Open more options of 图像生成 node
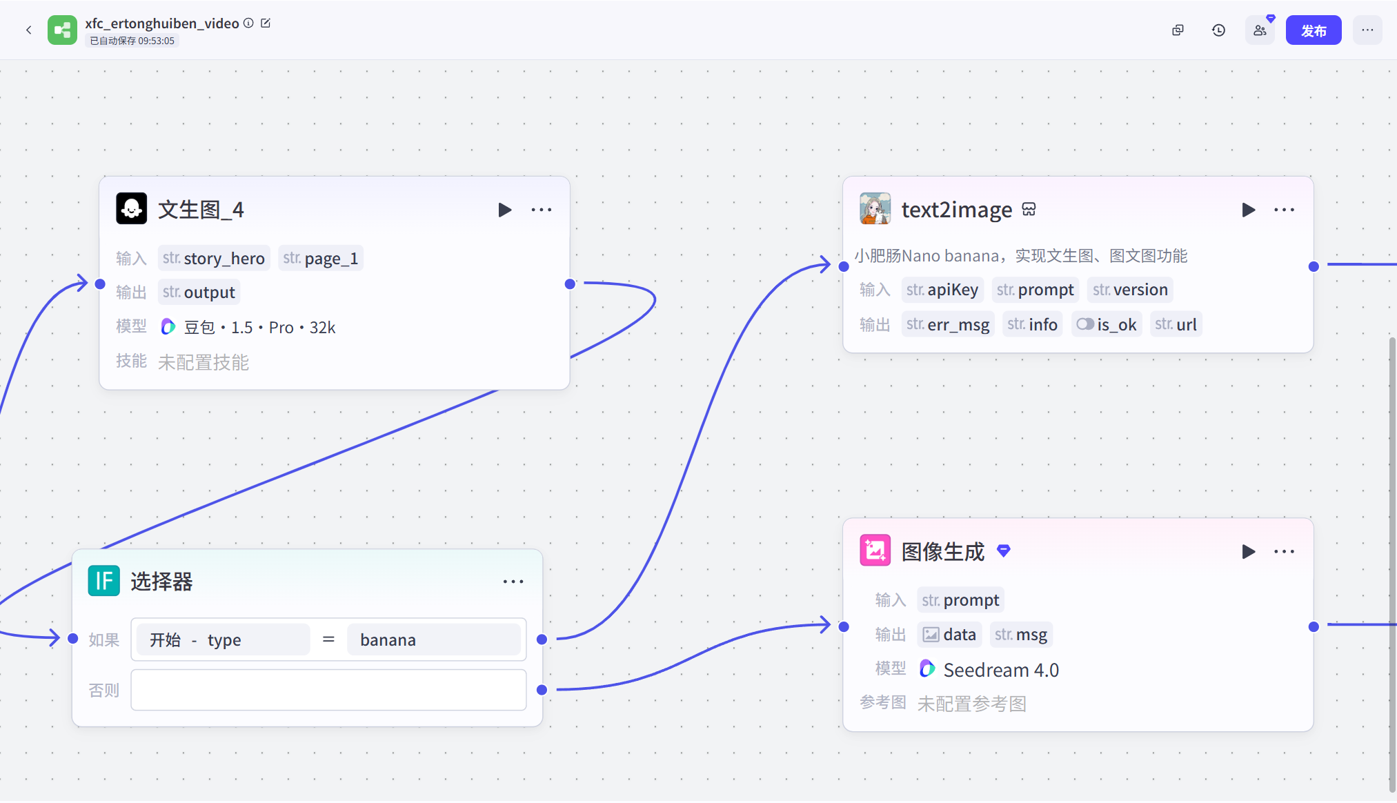The image size is (1397, 803). pos(1284,552)
